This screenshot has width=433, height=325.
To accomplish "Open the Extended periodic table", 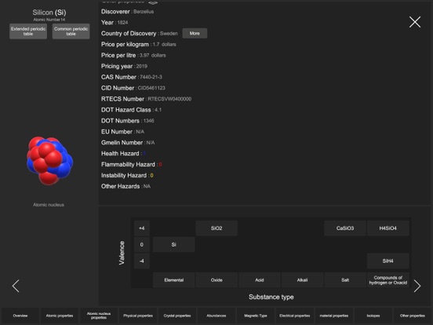I will [28, 31].
